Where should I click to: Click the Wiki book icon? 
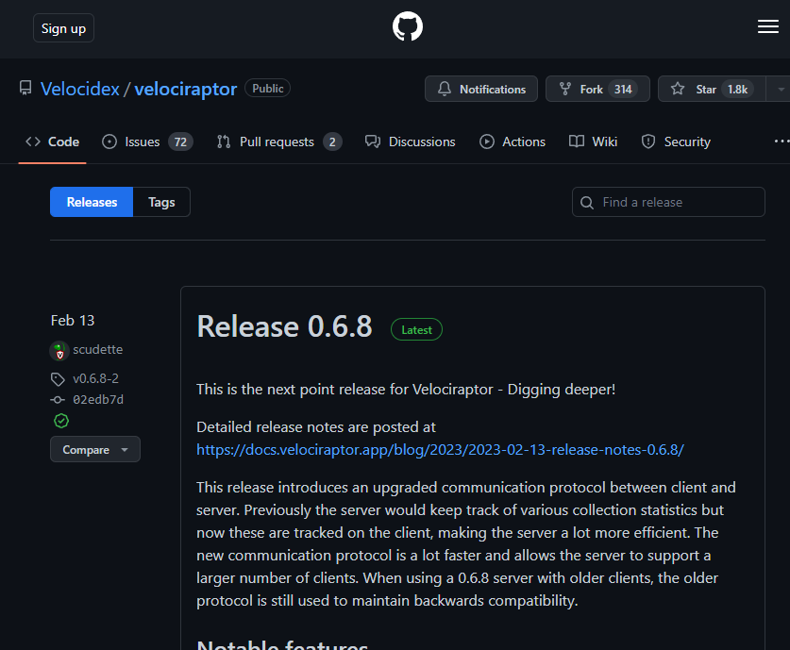tap(577, 142)
